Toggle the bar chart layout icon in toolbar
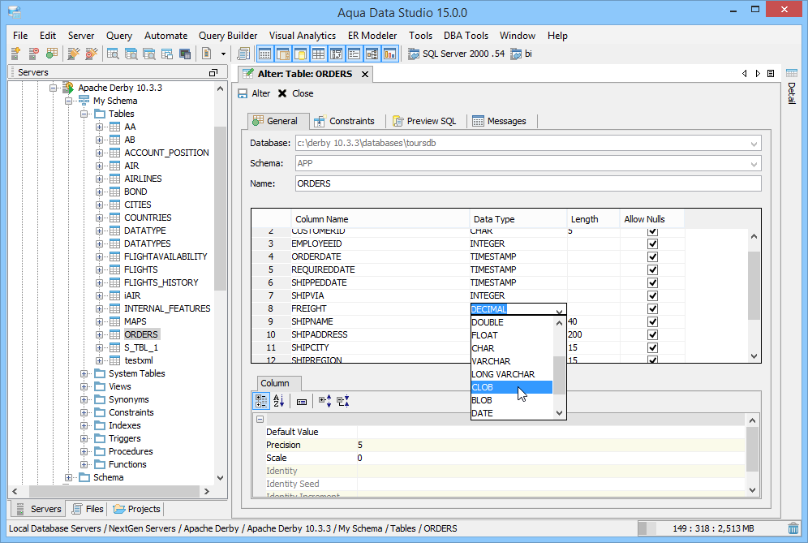This screenshot has height=543, width=808. [390, 54]
